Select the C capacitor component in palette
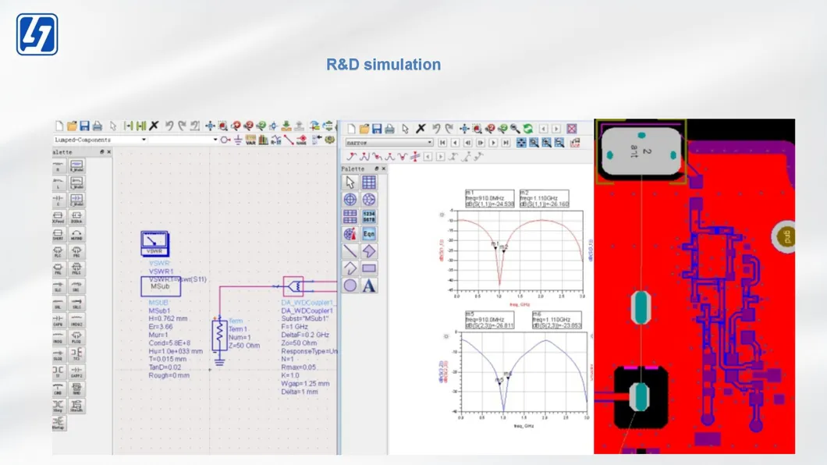This screenshot has width=827, height=465. (59, 200)
